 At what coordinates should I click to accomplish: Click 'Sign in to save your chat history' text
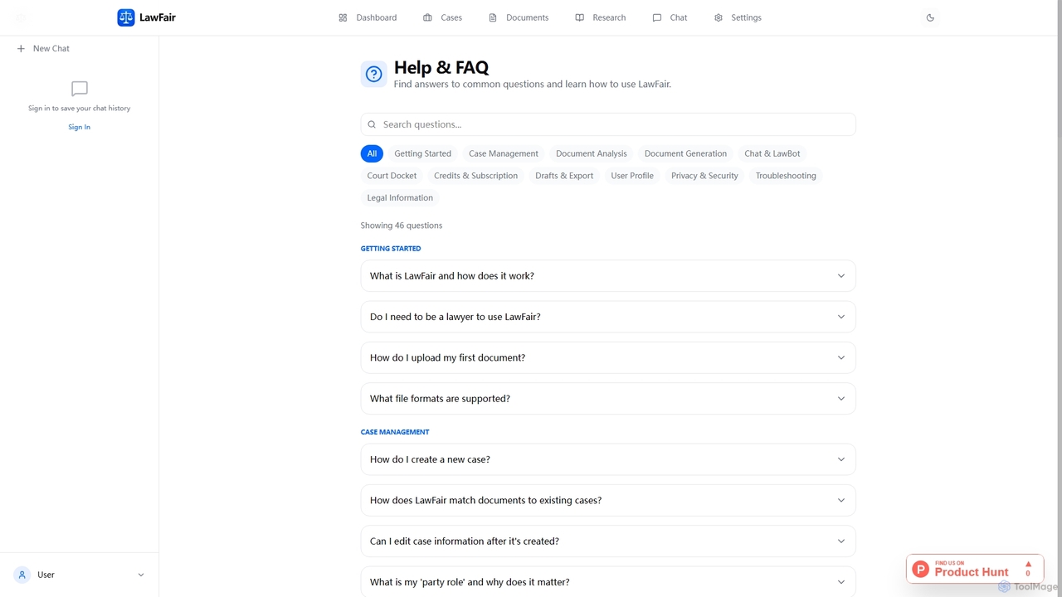[x=80, y=109]
